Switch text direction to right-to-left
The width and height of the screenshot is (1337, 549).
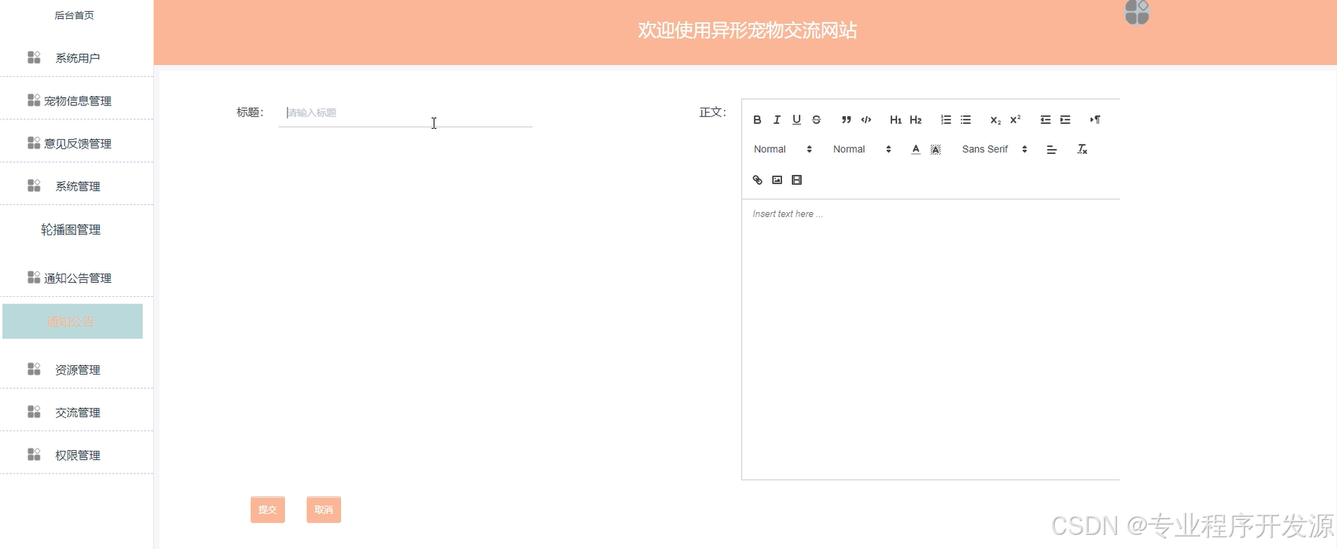point(1095,120)
